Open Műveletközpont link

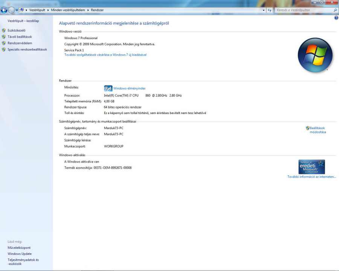pyautogui.click(x=19, y=248)
